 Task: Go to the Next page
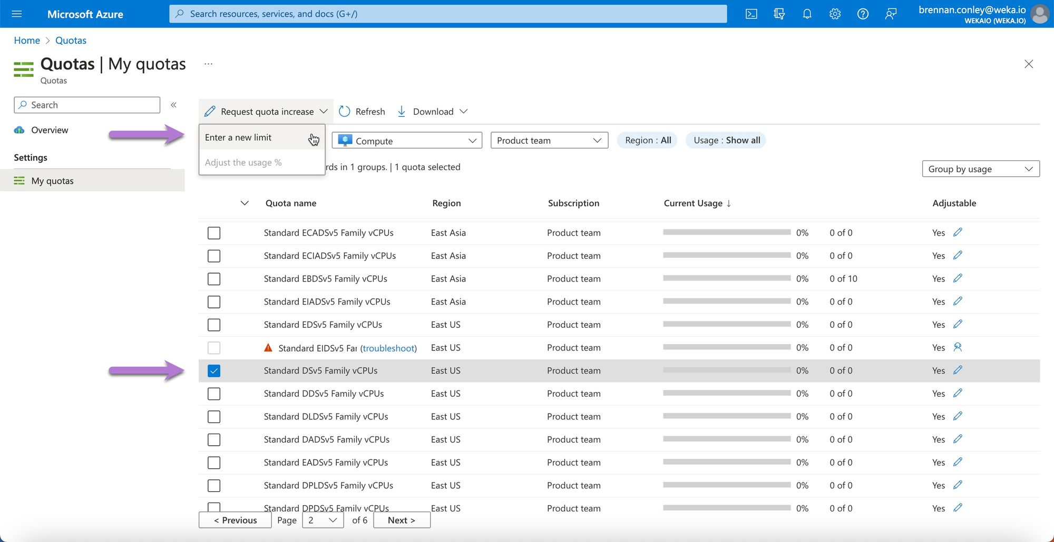click(402, 520)
